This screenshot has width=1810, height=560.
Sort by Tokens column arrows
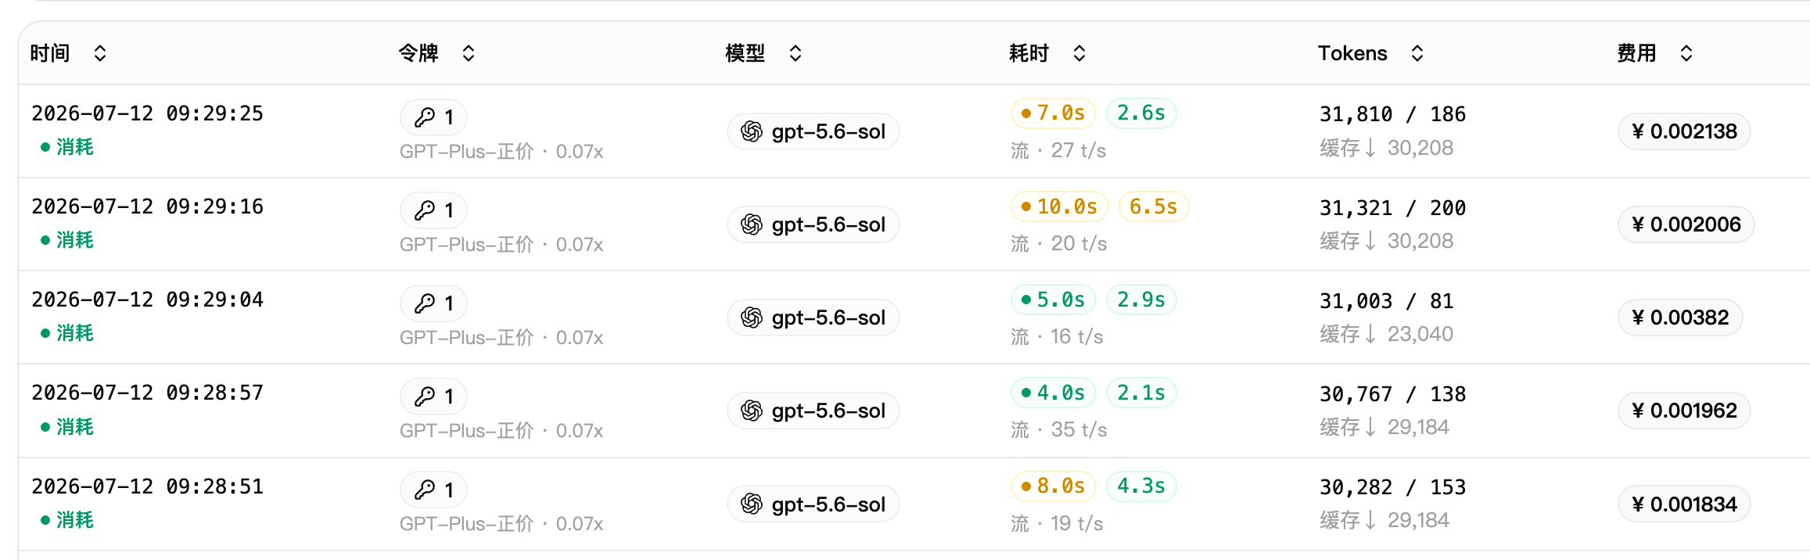click(x=1417, y=53)
